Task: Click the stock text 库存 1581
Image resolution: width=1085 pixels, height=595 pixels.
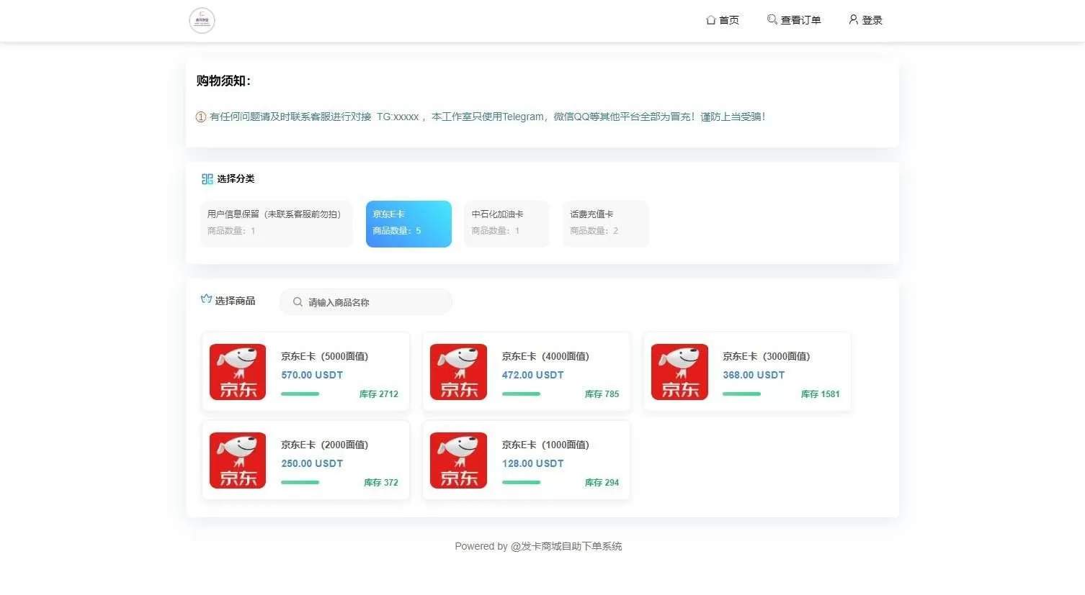Action: [x=821, y=394]
